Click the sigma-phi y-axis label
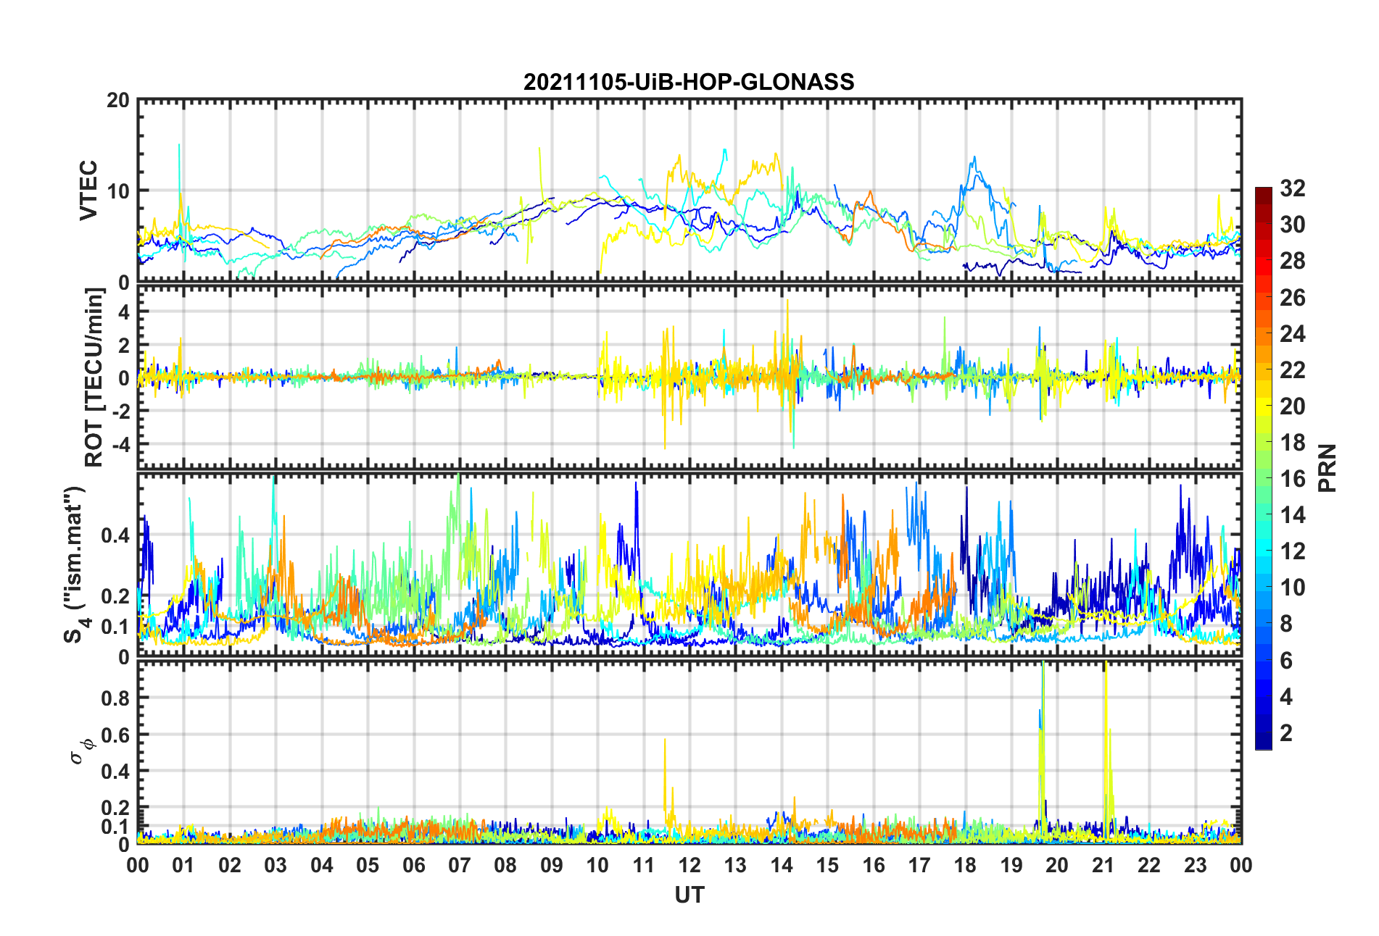 pos(81,751)
